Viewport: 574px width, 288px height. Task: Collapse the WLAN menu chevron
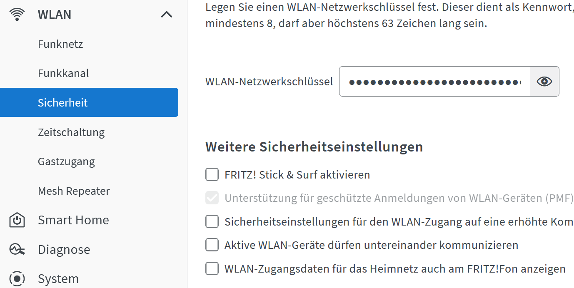167,15
